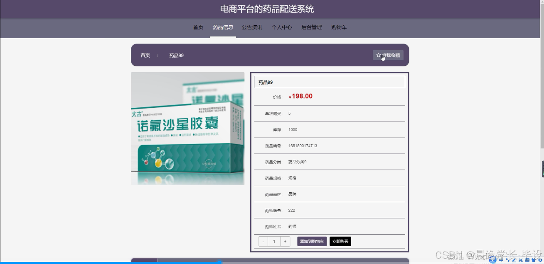
Task: Click the blue video progress bar
Action: [x=111, y=262]
